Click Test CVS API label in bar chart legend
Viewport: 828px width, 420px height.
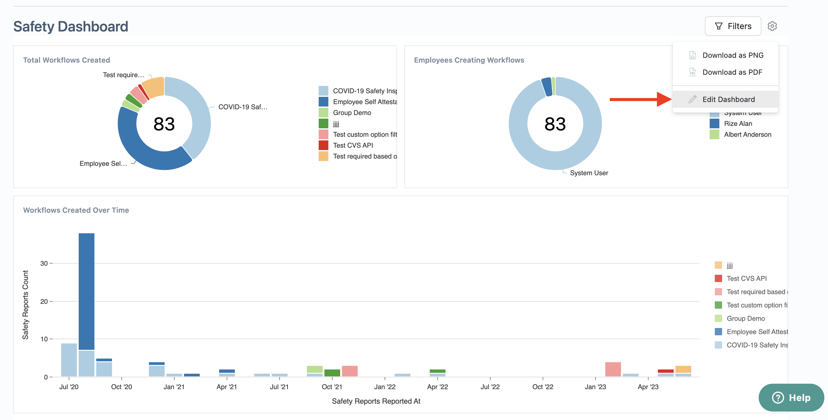747,278
